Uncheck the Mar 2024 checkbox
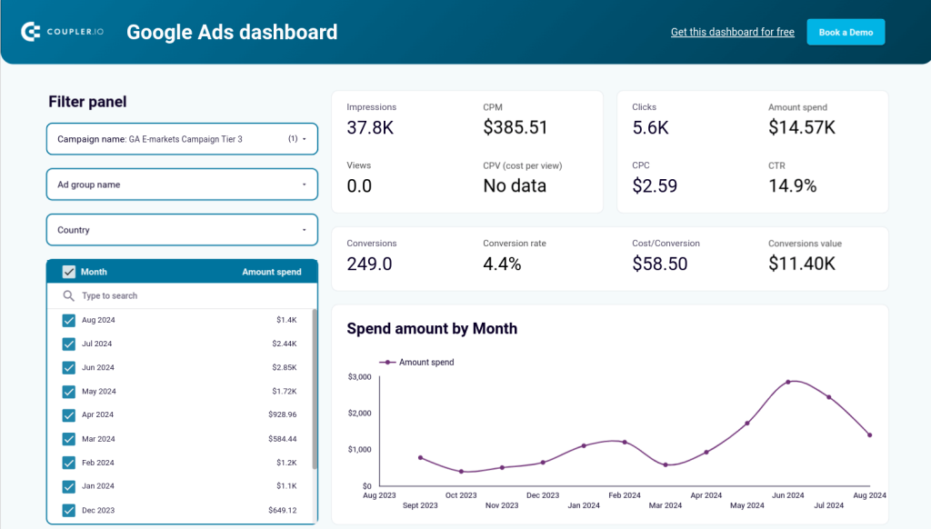931x529 pixels. (x=68, y=438)
